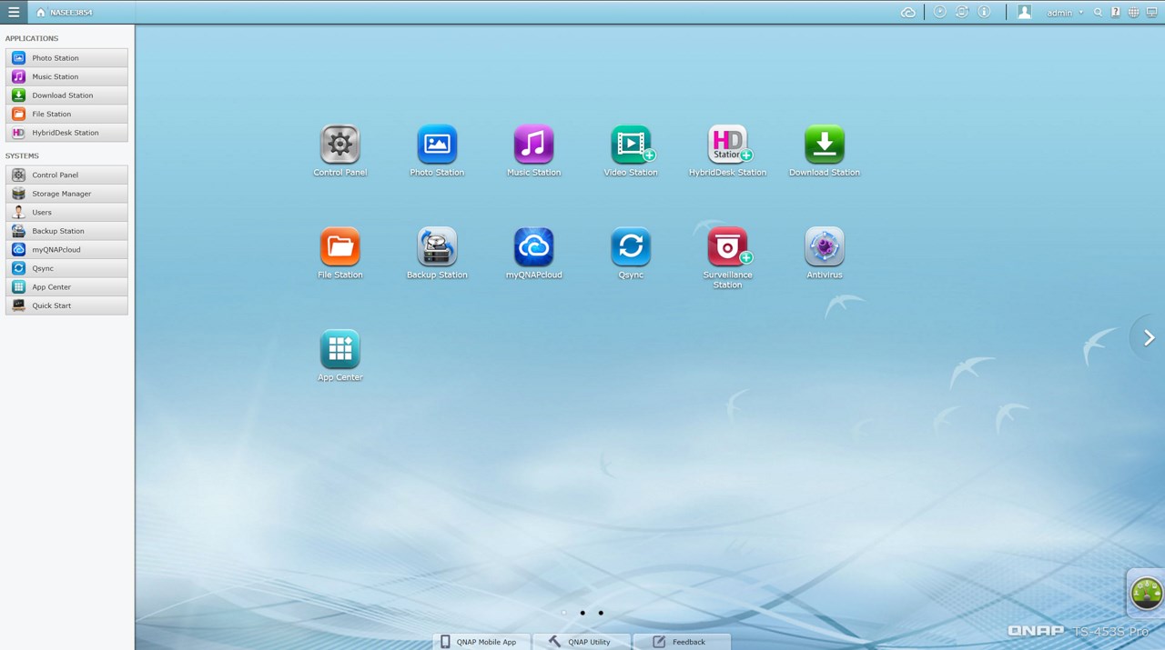Toggle the main menu hamburger button
The width and height of the screenshot is (1165, 650).
[x=14, y=12]
